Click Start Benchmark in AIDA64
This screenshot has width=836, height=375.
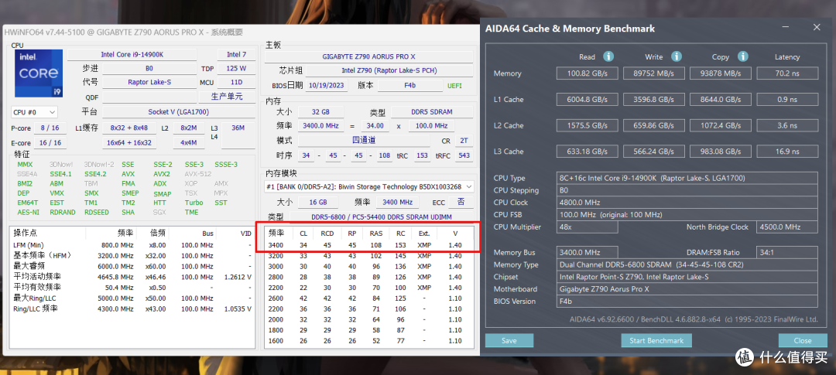pyautogui.click(x=656, y=340)
